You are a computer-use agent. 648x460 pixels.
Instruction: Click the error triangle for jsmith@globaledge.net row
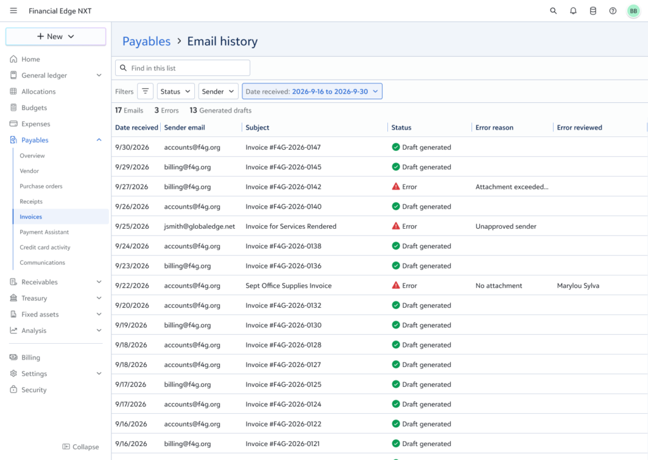pyautogui.click(x=396, y=226)
